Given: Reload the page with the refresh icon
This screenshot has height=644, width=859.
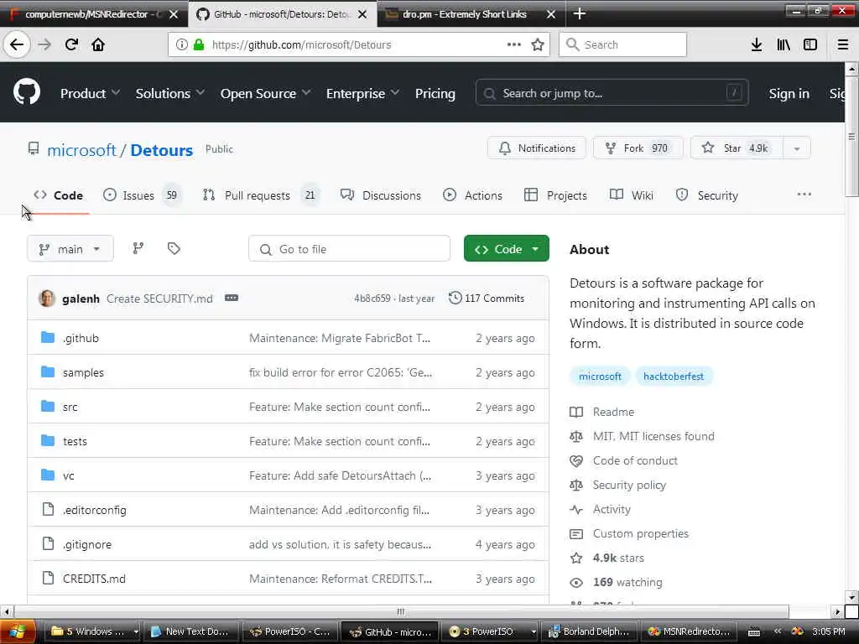Looking at the screenshot, I should tap(71, 44).
